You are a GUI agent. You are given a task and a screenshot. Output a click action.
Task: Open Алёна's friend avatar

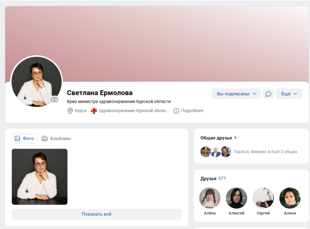coord(210,198)
